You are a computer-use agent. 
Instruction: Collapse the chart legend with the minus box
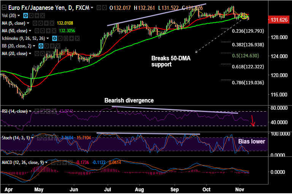tap(4, 8)
